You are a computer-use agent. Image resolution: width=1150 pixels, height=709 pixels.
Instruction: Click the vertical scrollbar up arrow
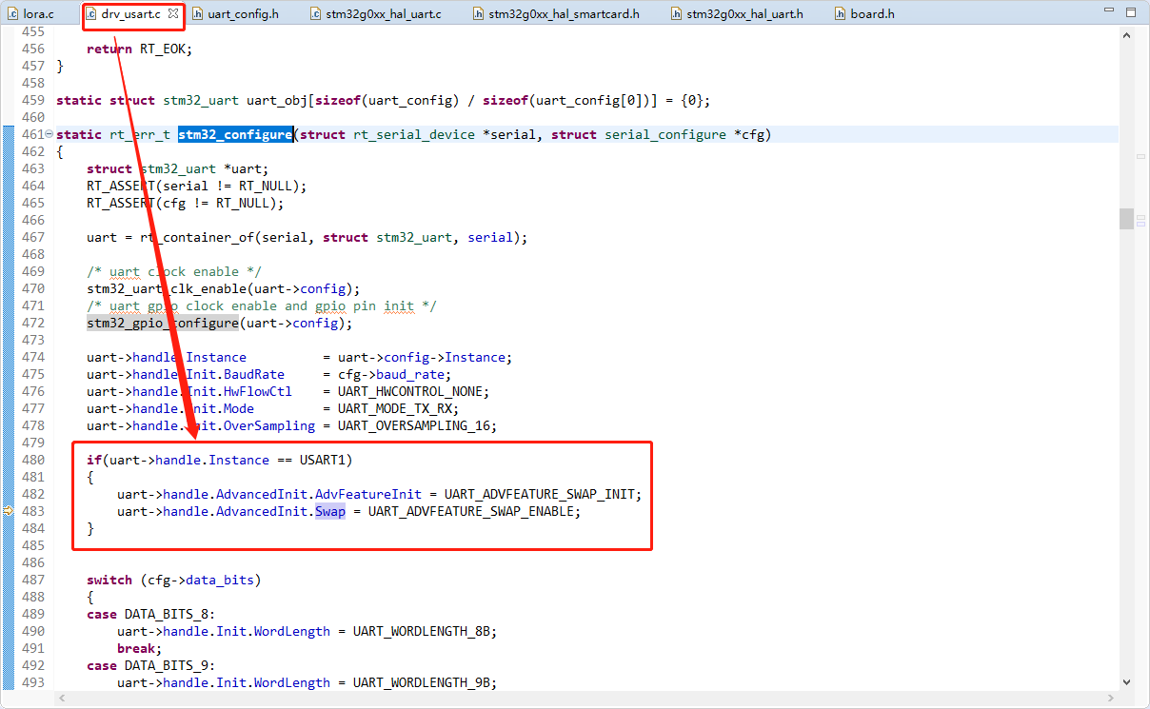pos(1126,34)
